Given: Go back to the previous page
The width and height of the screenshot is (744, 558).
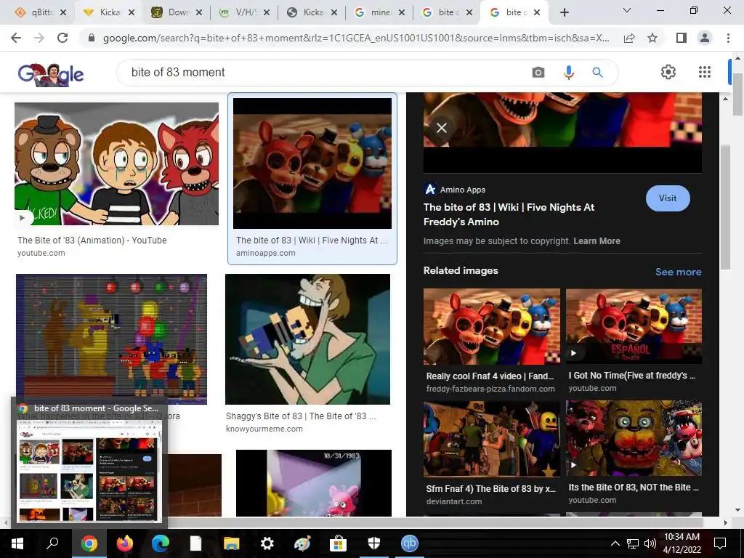Looking at the screenshot, I should point(16,38).
